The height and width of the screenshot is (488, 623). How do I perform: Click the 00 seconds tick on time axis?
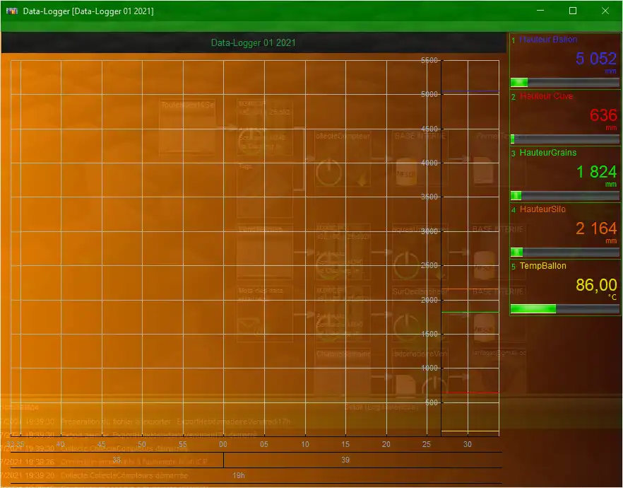click(x=223, y=444)
